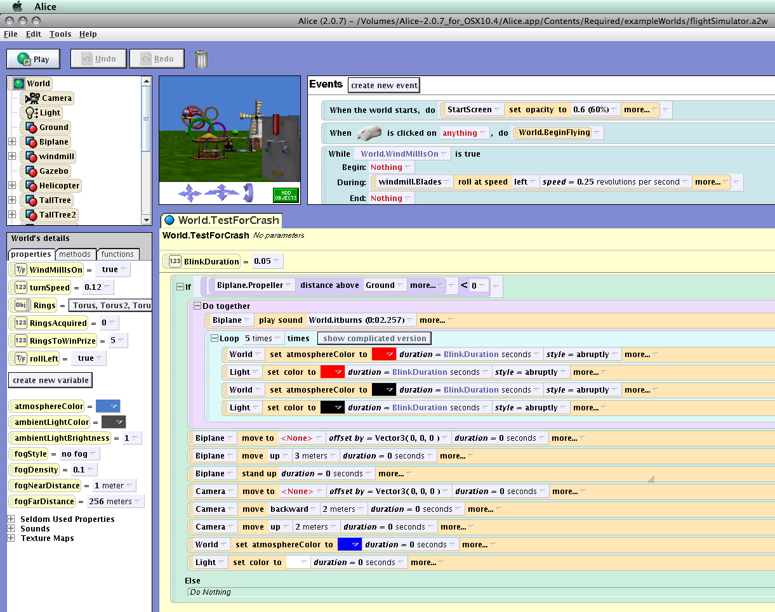The width and height of the screenshot is (775, 612).
Task: Click the ADD OBJECTS green button
Action: pyautogui.click(x=286, y=195)
